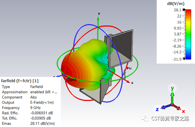Image resolution: width=195 pixels, height=127 pixels.
Task: Click the Emax value 28.11 dB(V/m)
Action: [42, 124]
